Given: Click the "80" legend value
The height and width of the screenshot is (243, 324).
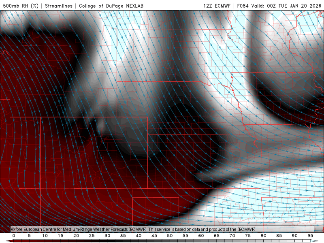Looking at the screenshot, I should pos(263,236).
